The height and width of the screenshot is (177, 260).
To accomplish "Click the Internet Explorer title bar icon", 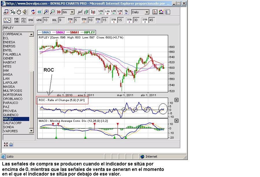I will tap(3, 3).
